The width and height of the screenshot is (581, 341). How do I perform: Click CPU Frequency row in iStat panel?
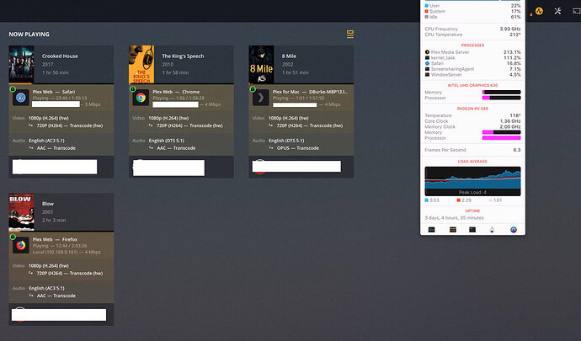point(472,29)
